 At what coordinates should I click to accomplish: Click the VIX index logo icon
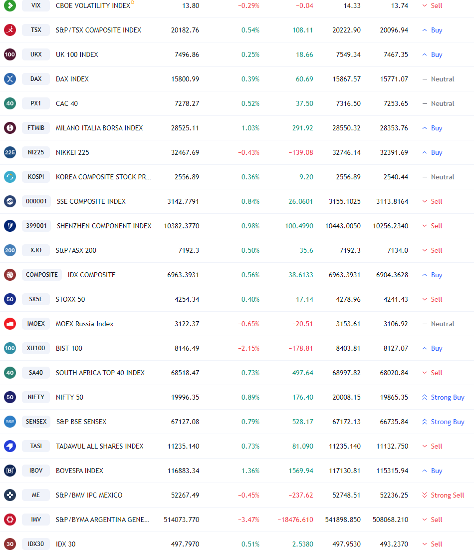[x=10, y=5]
